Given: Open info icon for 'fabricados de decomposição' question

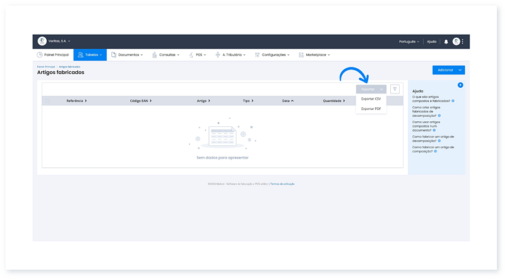Looking at the screenshot, I should [439, 116].
